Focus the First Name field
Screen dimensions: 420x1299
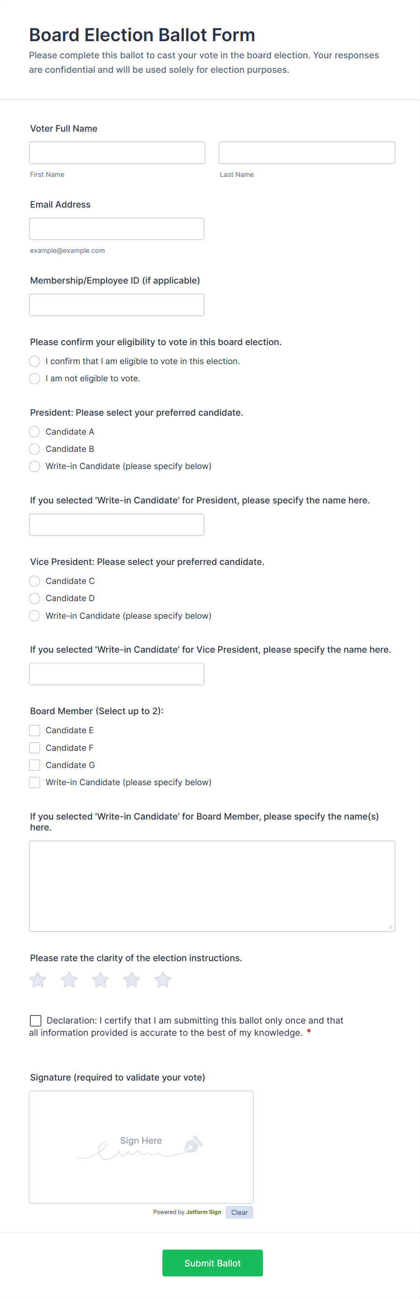pyautogui.click(x=117, y=153)
